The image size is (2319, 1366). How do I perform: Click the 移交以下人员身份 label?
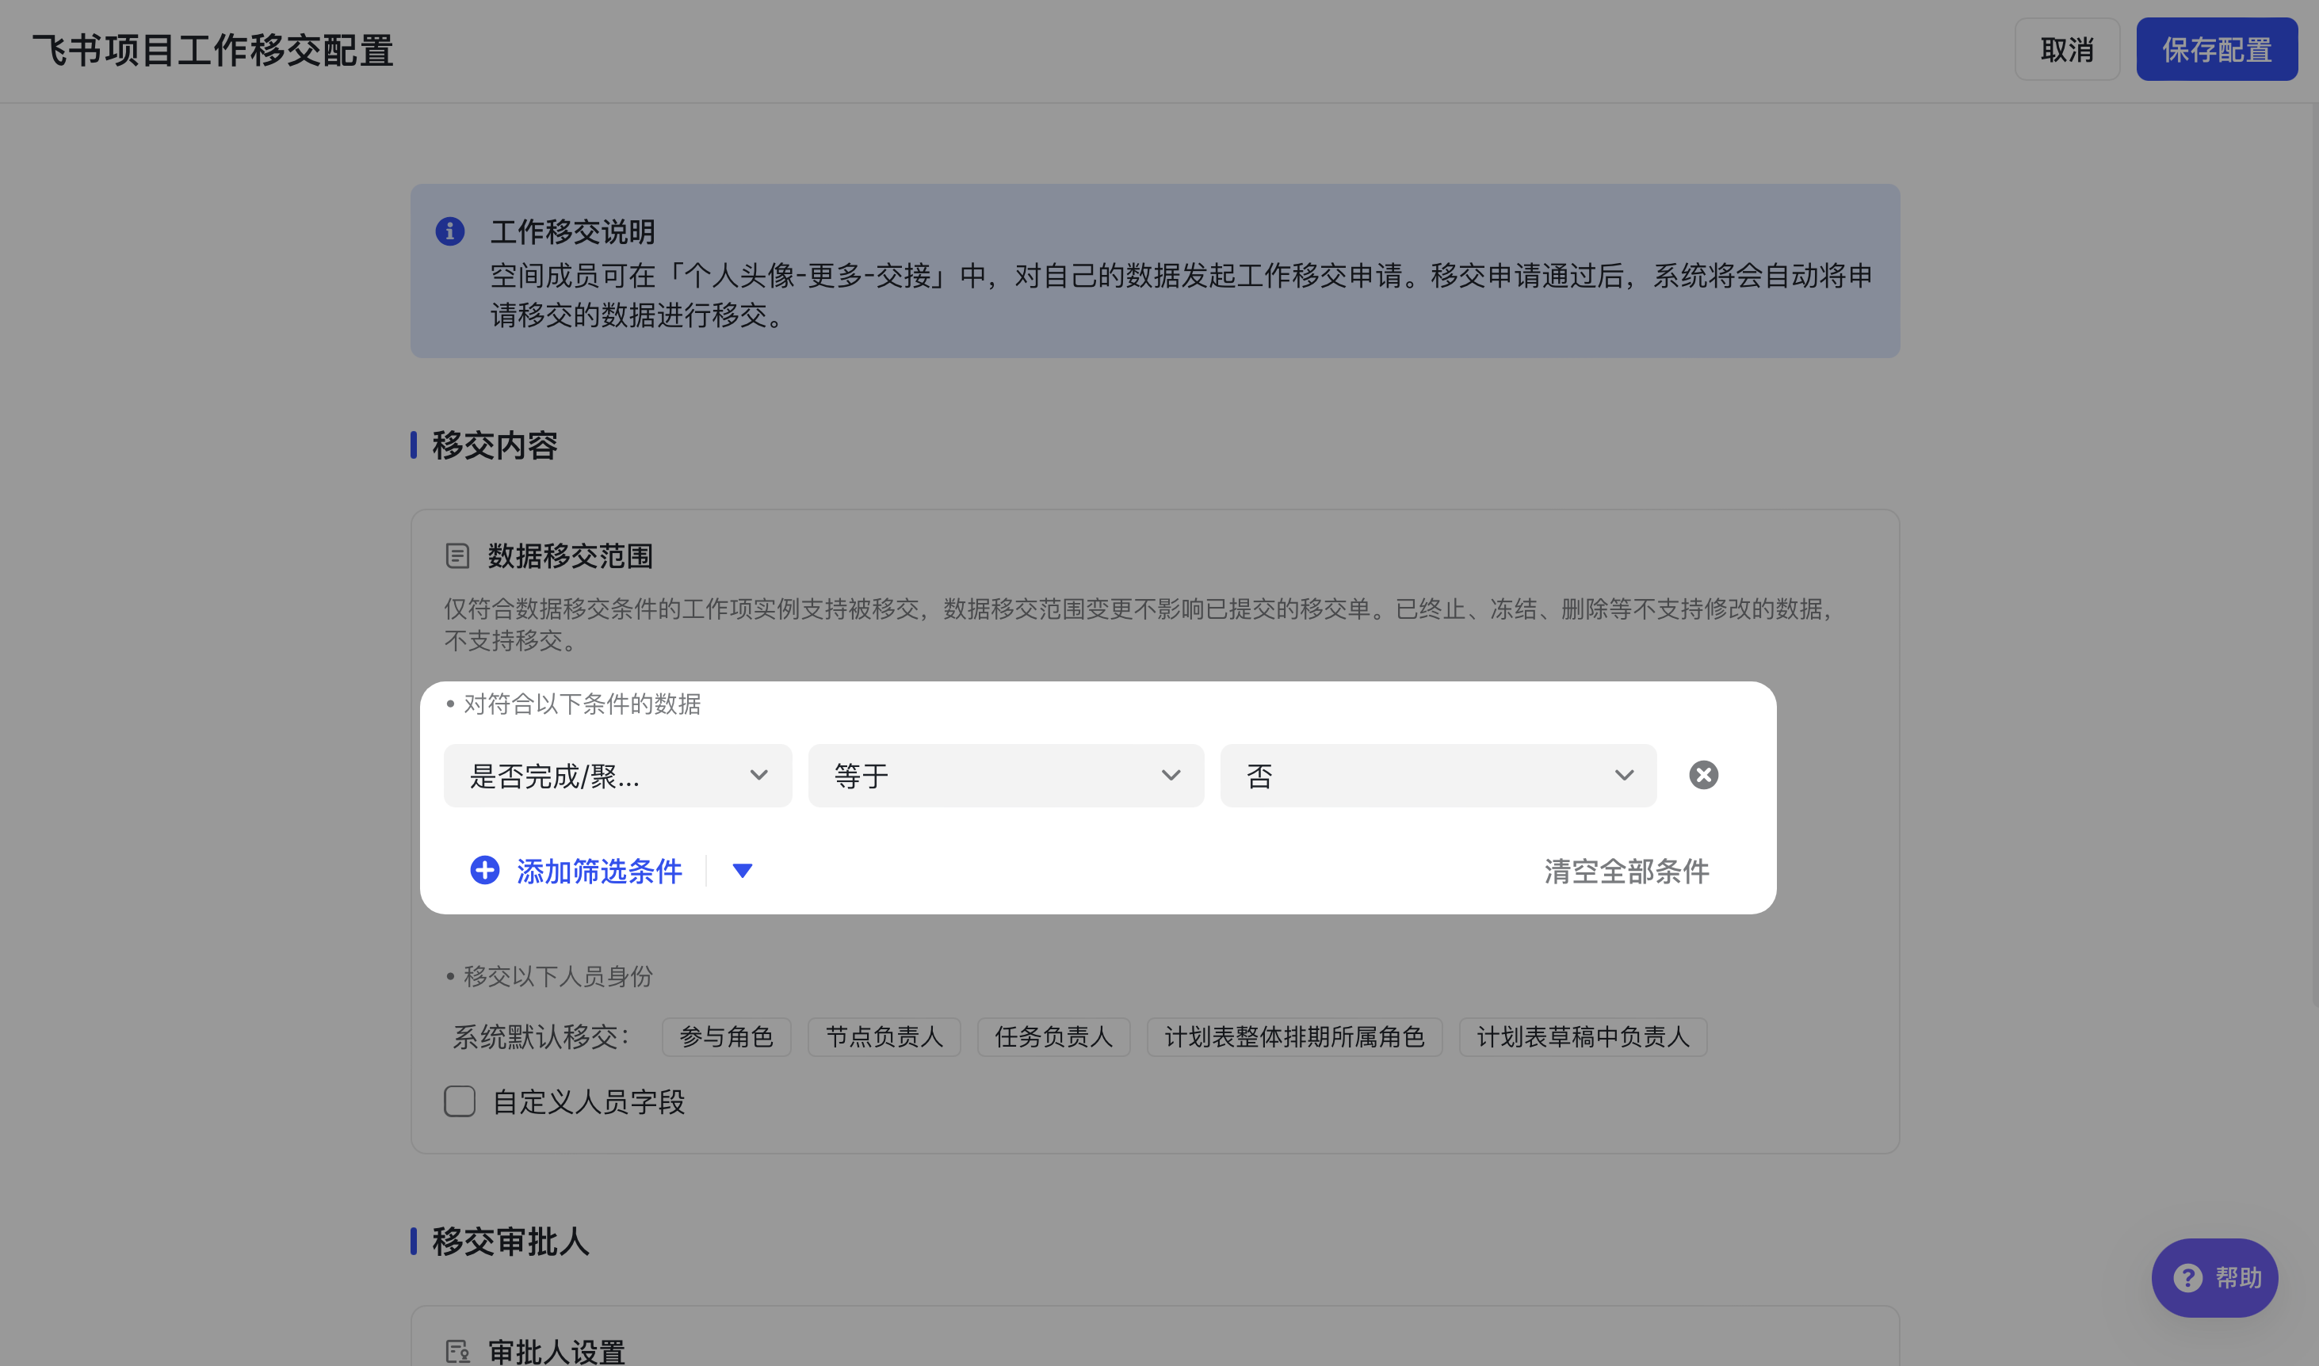[x=558, y=977]
